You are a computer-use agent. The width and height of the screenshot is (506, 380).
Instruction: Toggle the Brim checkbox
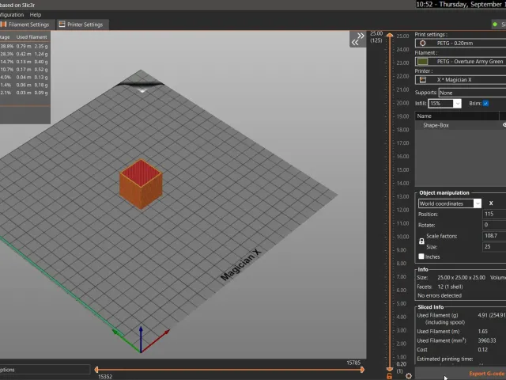485,104
